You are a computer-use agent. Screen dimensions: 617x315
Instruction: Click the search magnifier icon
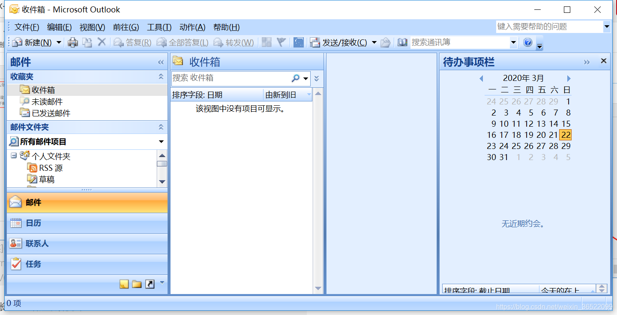pos(296,78)
